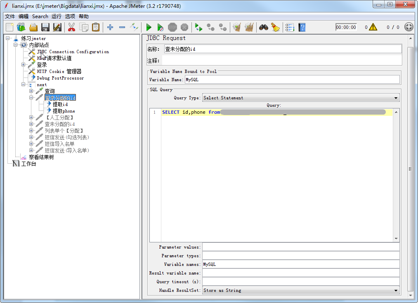
Task: Click the Function Helper list icon
Action: [290, 27]
